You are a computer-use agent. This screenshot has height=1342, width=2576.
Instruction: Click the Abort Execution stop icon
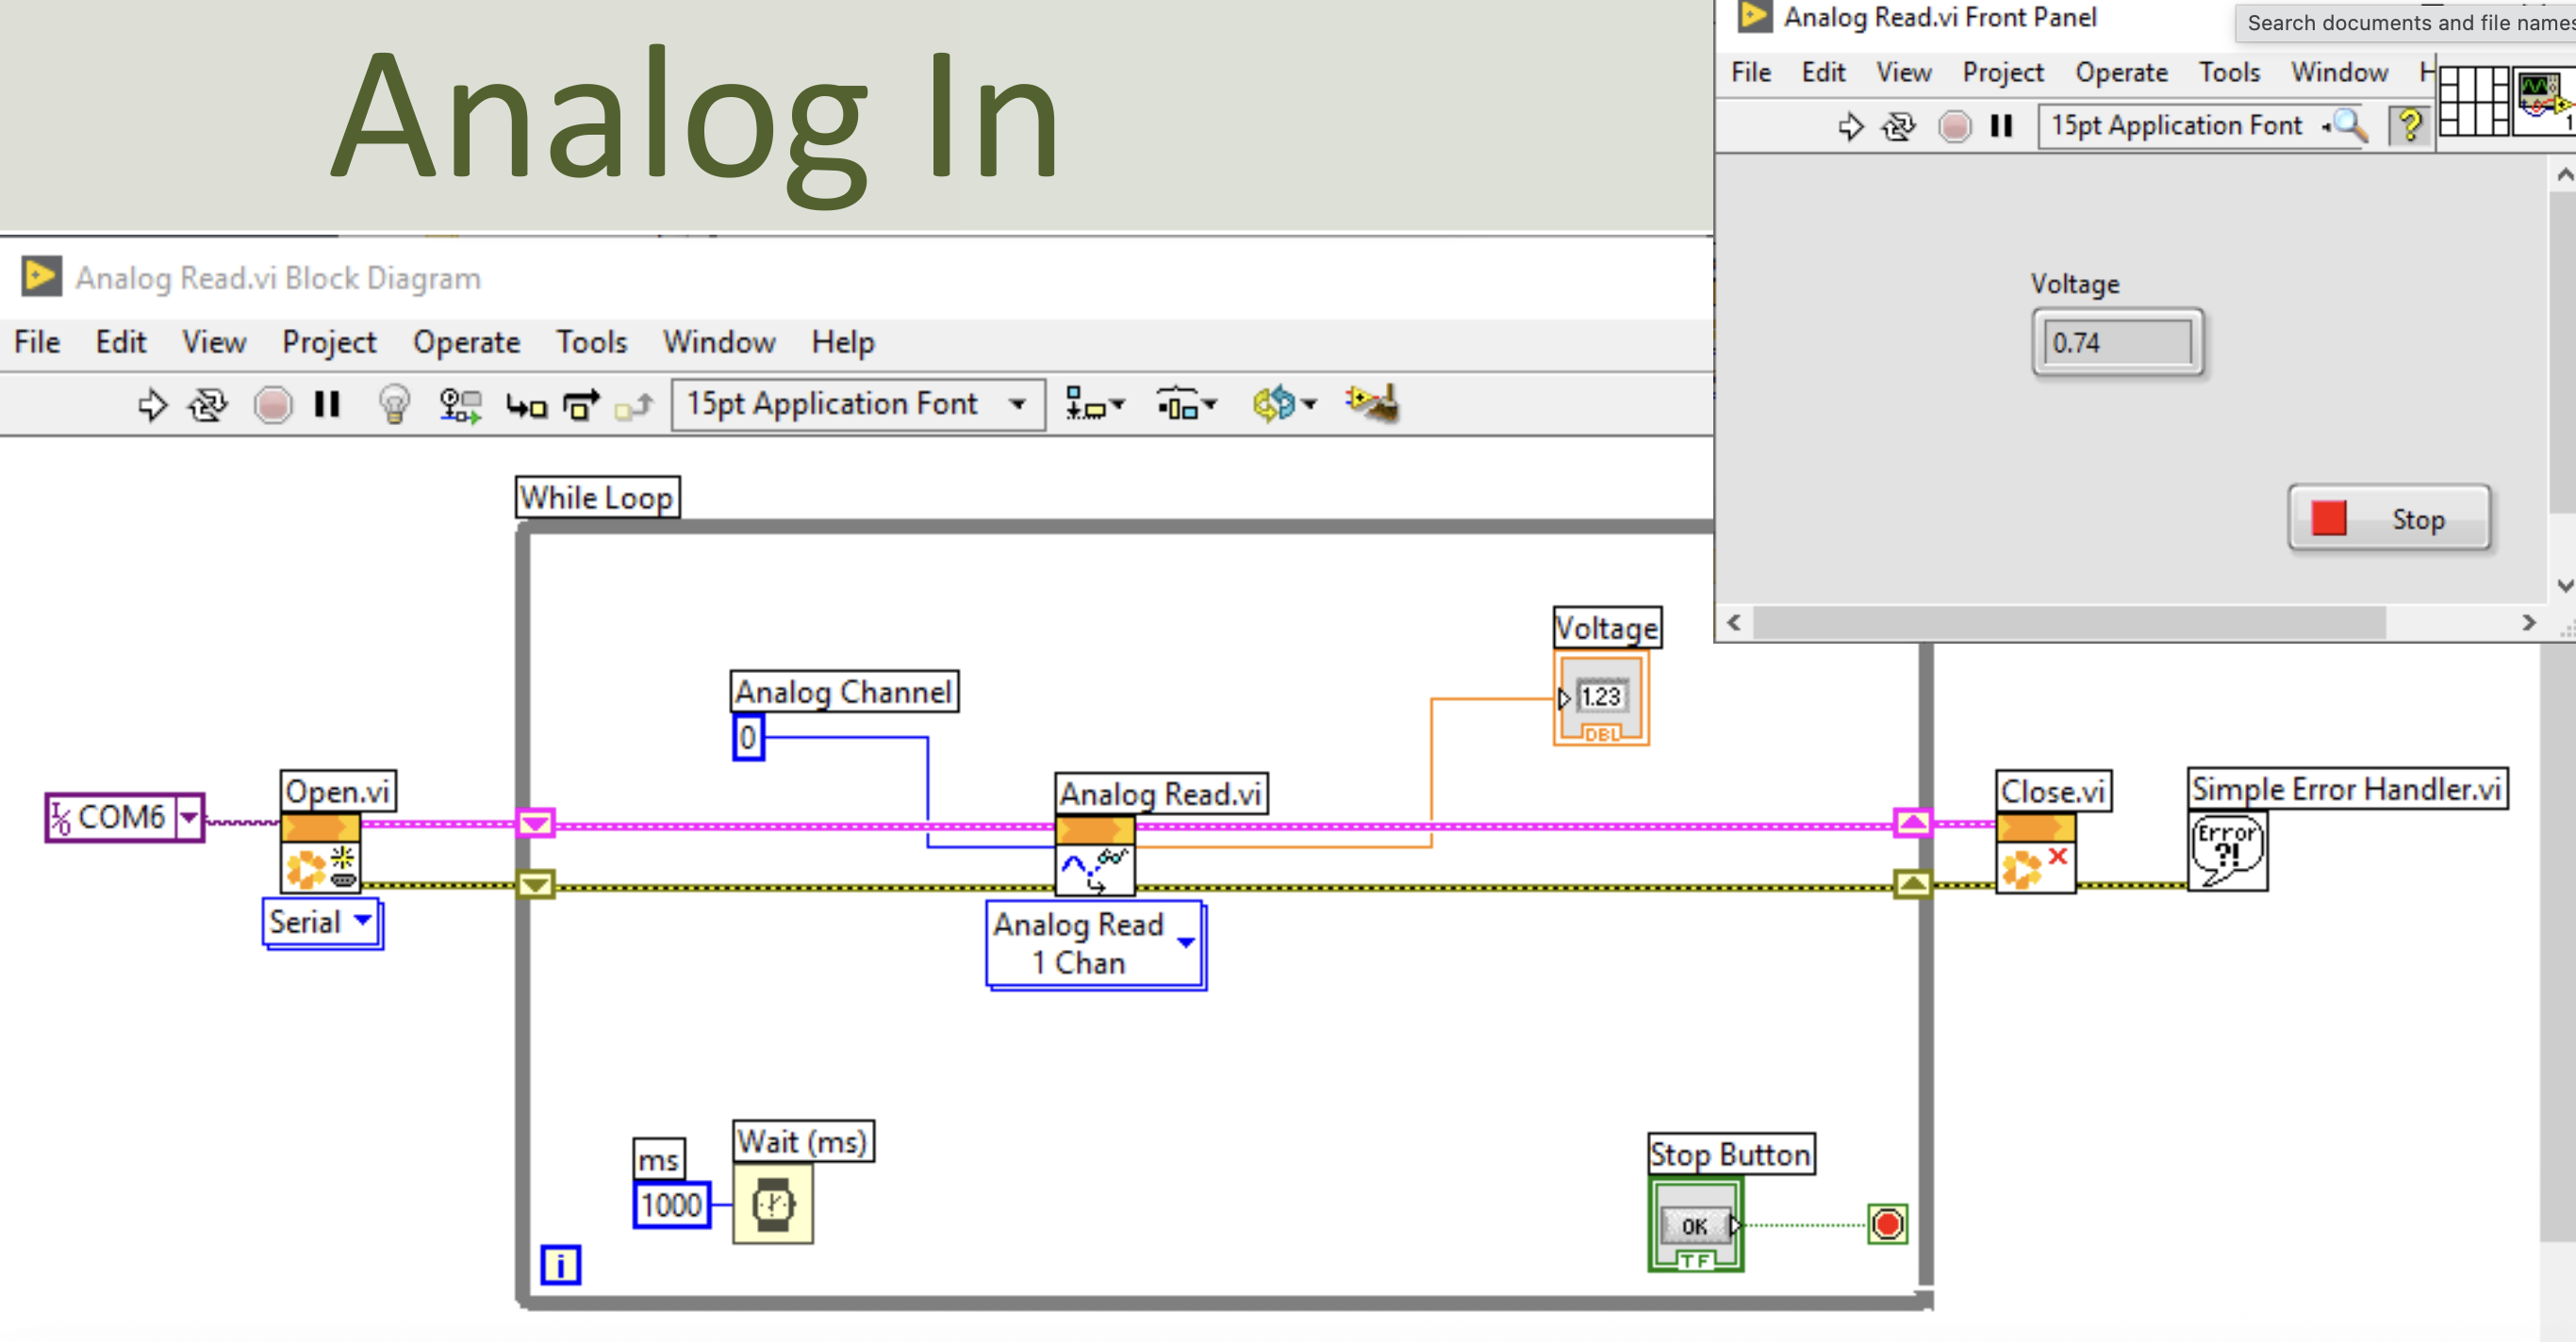coord(273,404)
